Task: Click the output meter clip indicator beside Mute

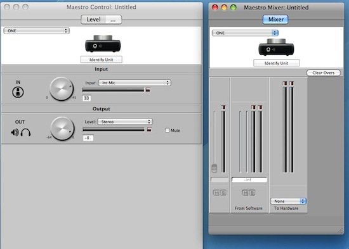Action: (x=149, y=130)
